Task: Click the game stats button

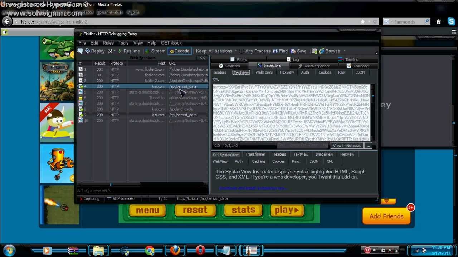Action: (x=243, y=210)
